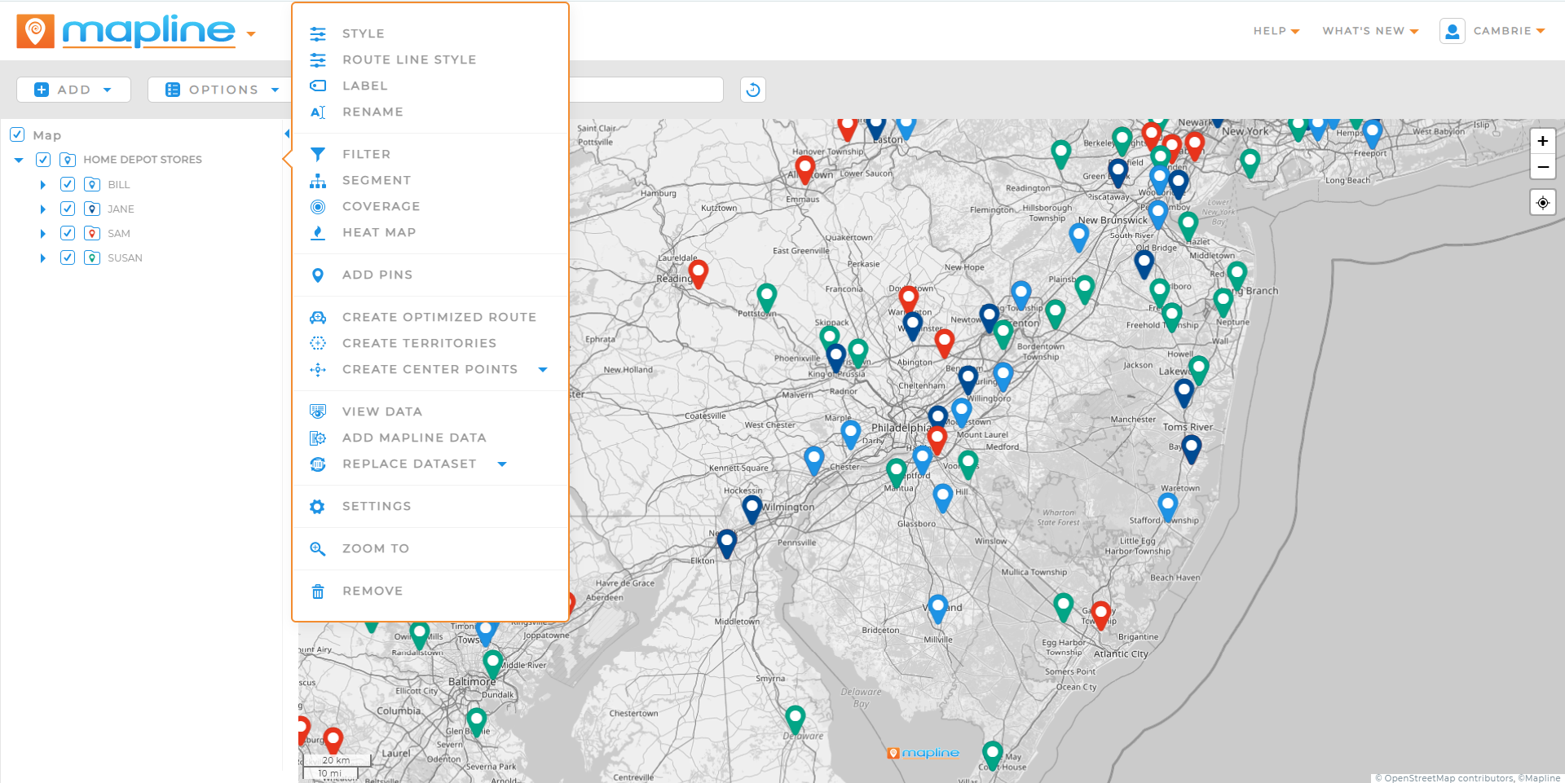Click the Create Center Points icon
1565x783 pixels.
click(x=318, y=369)
